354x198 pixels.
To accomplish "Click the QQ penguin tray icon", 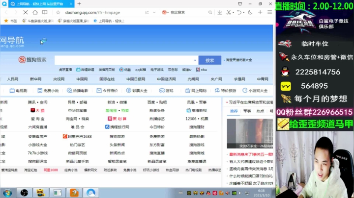I will point(208,193).
